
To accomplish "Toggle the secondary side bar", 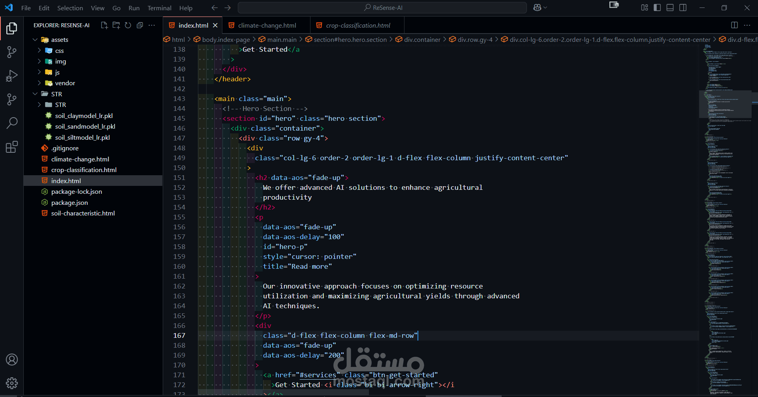I will pos(683,7).
